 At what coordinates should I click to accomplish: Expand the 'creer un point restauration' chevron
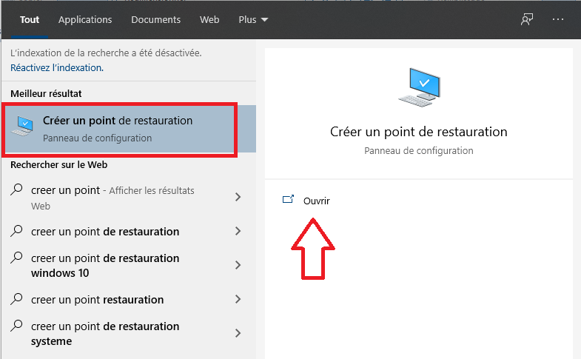point(238,299)
